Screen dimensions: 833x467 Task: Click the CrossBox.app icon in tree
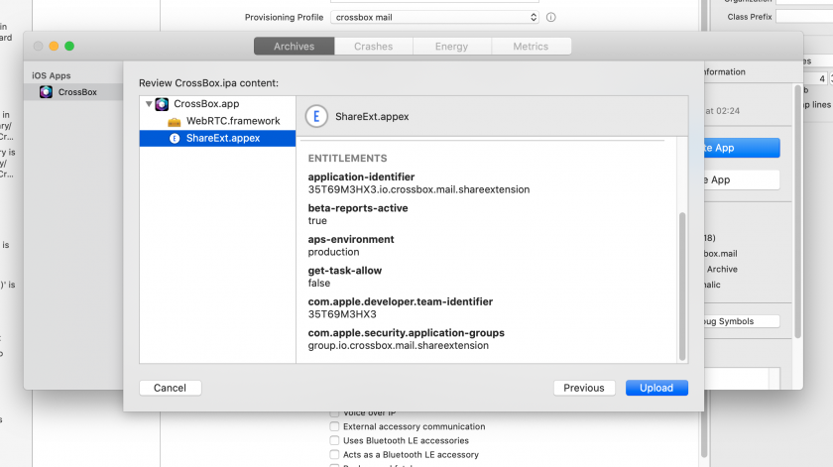coord(162,104)
